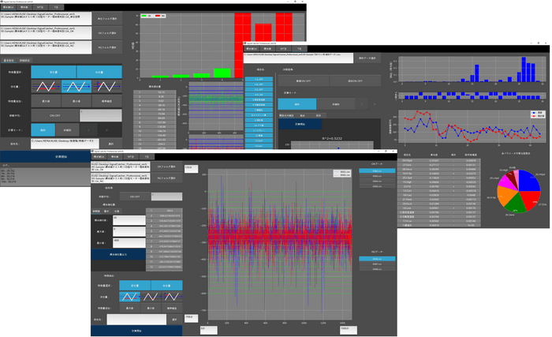
Task: Click the OKフォルダ選択 button in the histogram window
Action: [x=107, y=33]
